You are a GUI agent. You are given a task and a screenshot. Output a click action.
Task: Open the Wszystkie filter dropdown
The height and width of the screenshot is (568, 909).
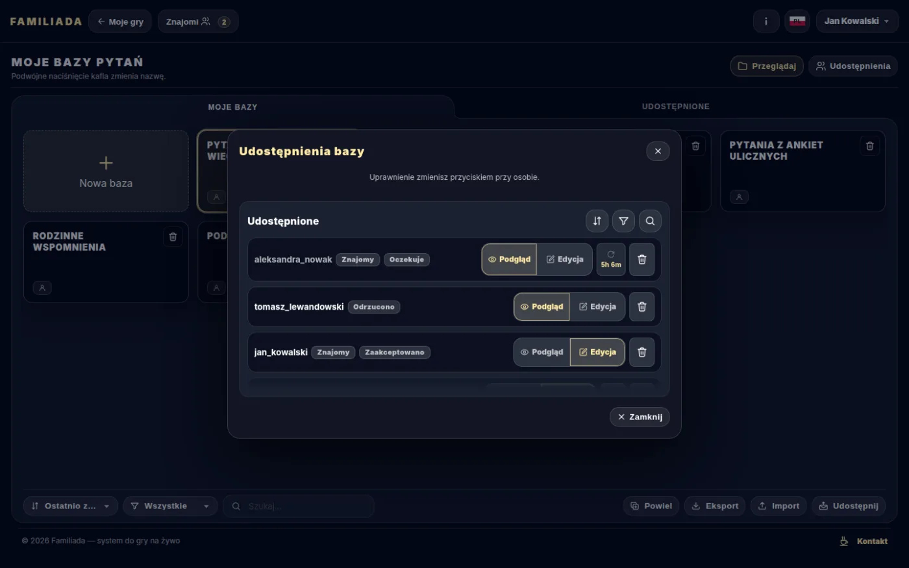click(170, 506)
